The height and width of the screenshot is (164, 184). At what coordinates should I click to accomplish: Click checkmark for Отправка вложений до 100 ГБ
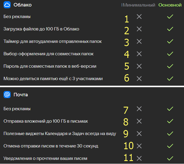(170, 121)
